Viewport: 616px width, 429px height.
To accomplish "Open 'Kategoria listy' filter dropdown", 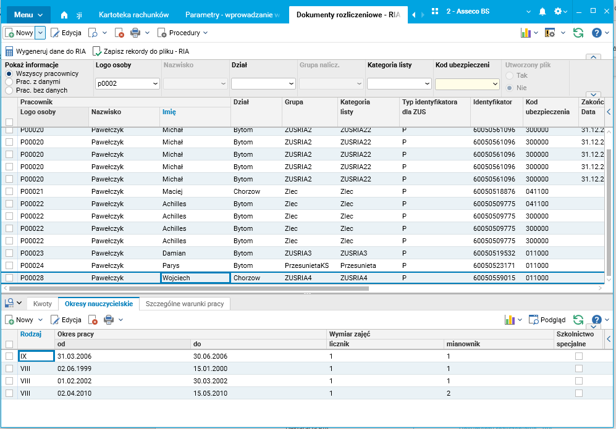I will [426, 84].
